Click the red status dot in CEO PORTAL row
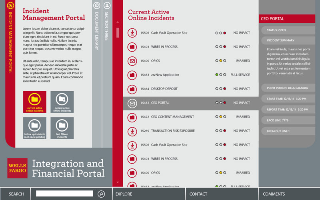 [x=224, y=103]
